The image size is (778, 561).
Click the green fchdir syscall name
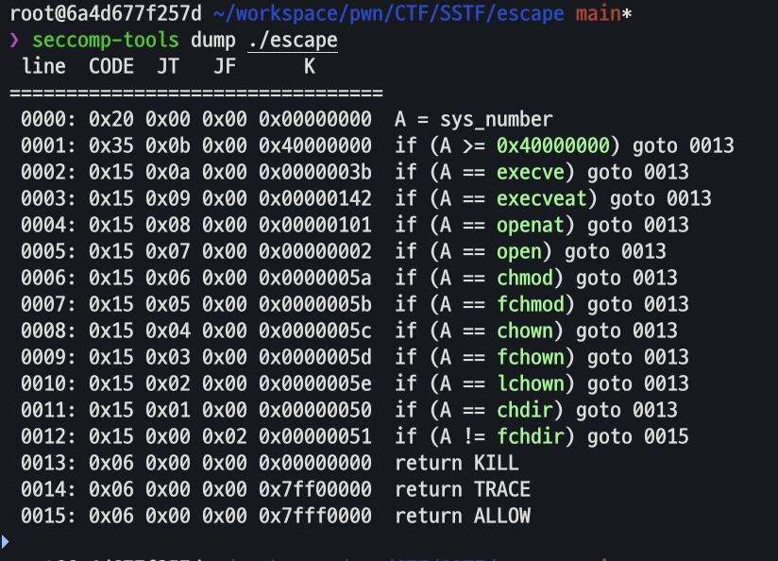[531, 436]
